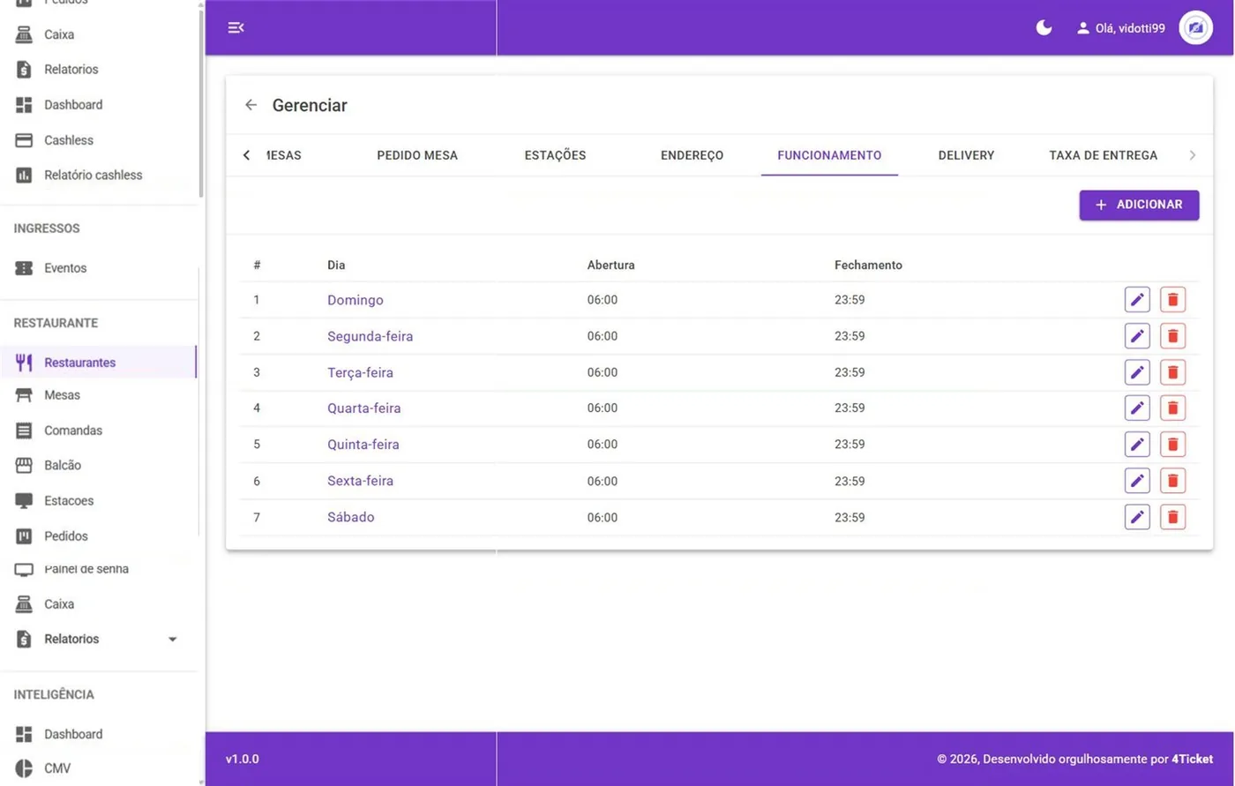Edit the Quarta-feira entry
The width and height of the screenshot is (1235, 786).
pyautogui.click(x=1137, y=408)
